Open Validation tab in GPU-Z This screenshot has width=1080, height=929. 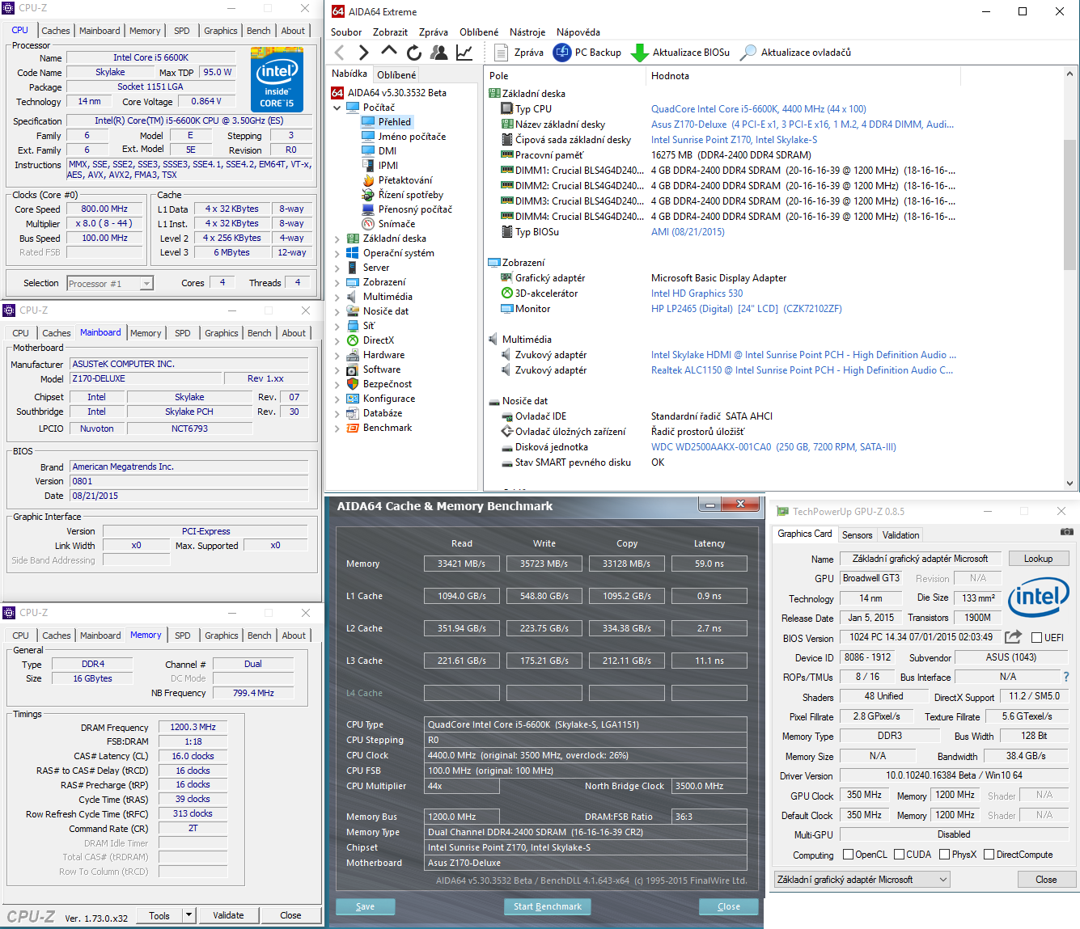pyautogui.click(x=900, y=535)
